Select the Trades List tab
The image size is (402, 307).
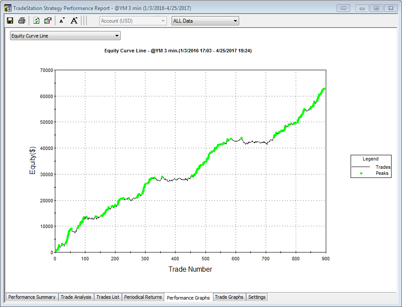(x=108, y=297)
